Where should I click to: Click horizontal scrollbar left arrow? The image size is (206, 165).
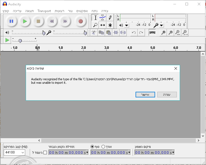coord(39,140)
